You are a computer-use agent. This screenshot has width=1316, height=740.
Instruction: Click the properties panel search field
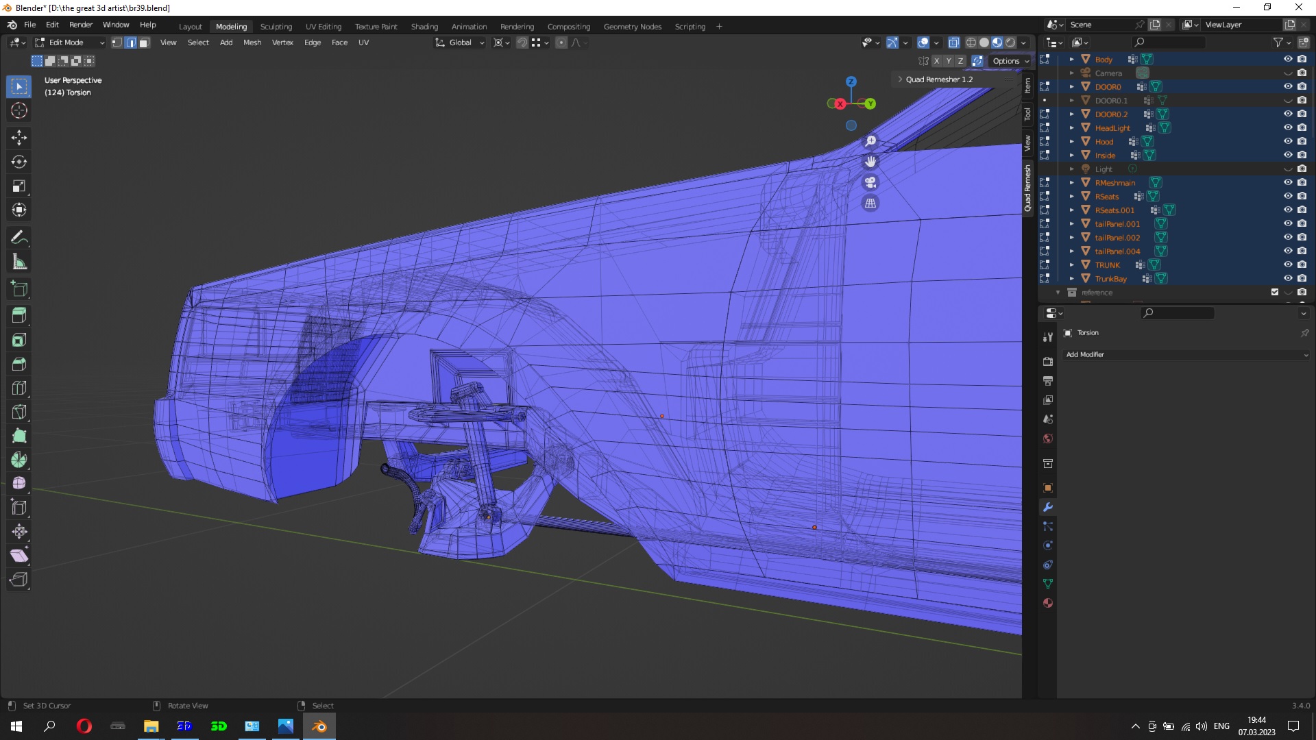1178,313
